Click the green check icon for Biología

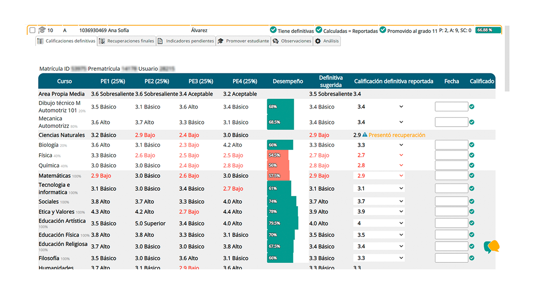pos(472,145)
